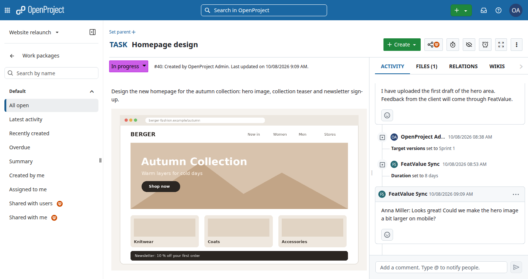
Task: Go back using Work packages arrow
Action: pos(12,56)
